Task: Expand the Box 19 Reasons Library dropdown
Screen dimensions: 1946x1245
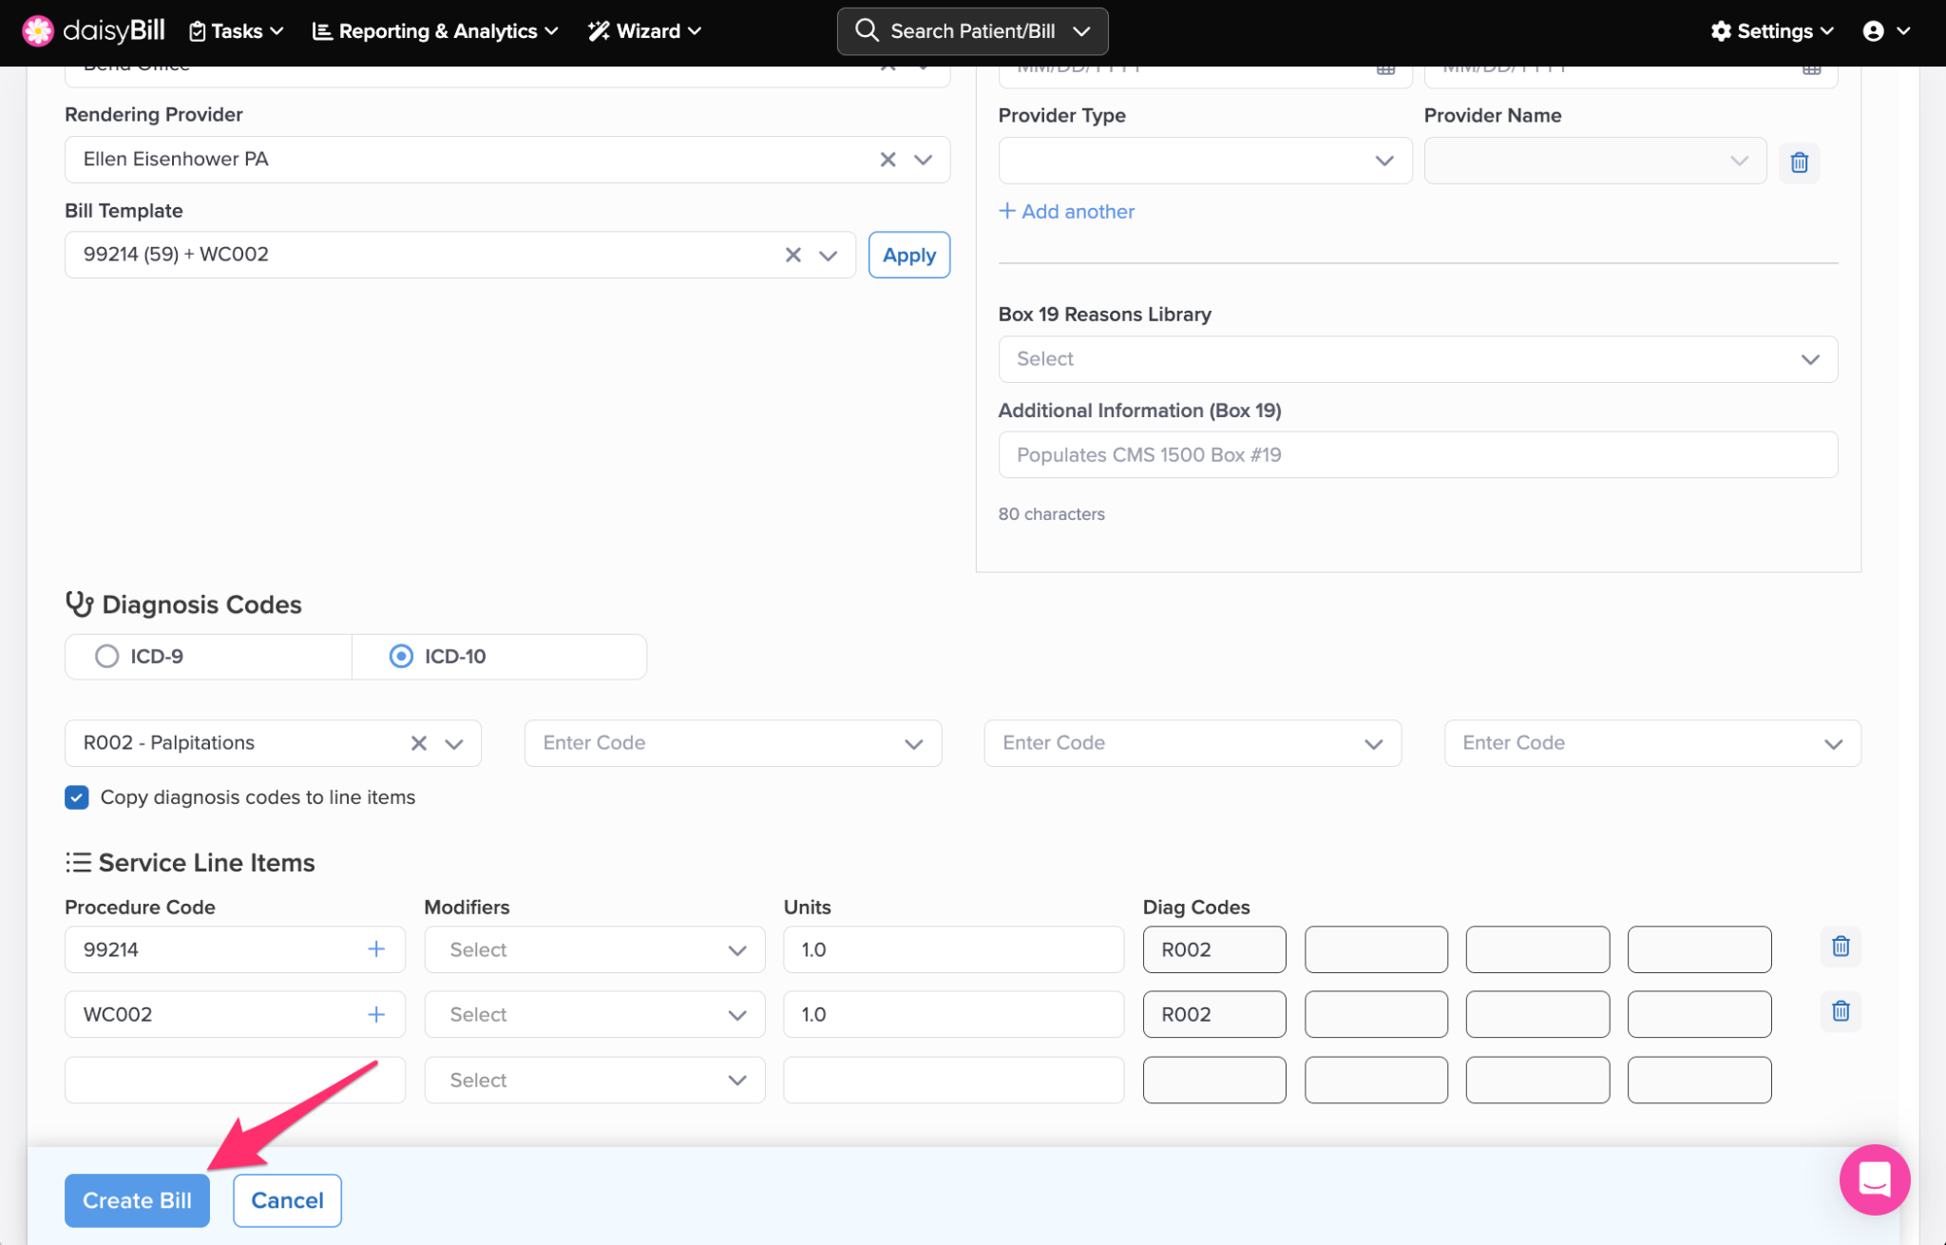Action: pos(1417,359)
